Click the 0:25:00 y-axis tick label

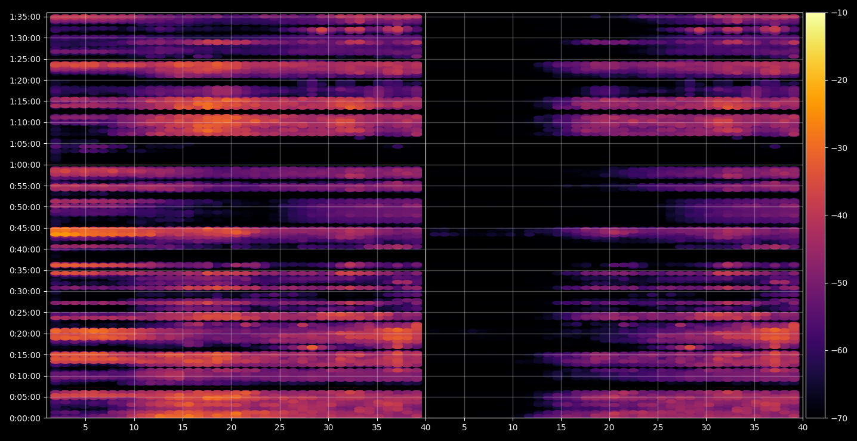(25, 313)
